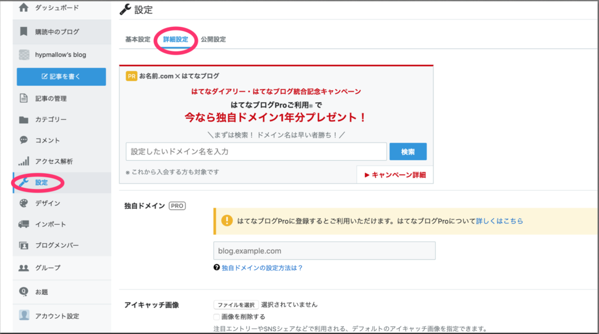Open the 詳しくはこちら link

point(499,222)
